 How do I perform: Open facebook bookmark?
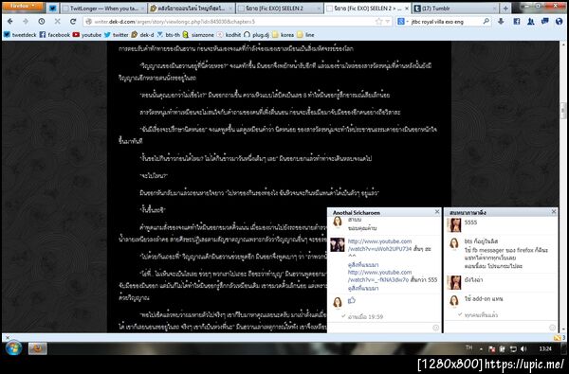54,35
